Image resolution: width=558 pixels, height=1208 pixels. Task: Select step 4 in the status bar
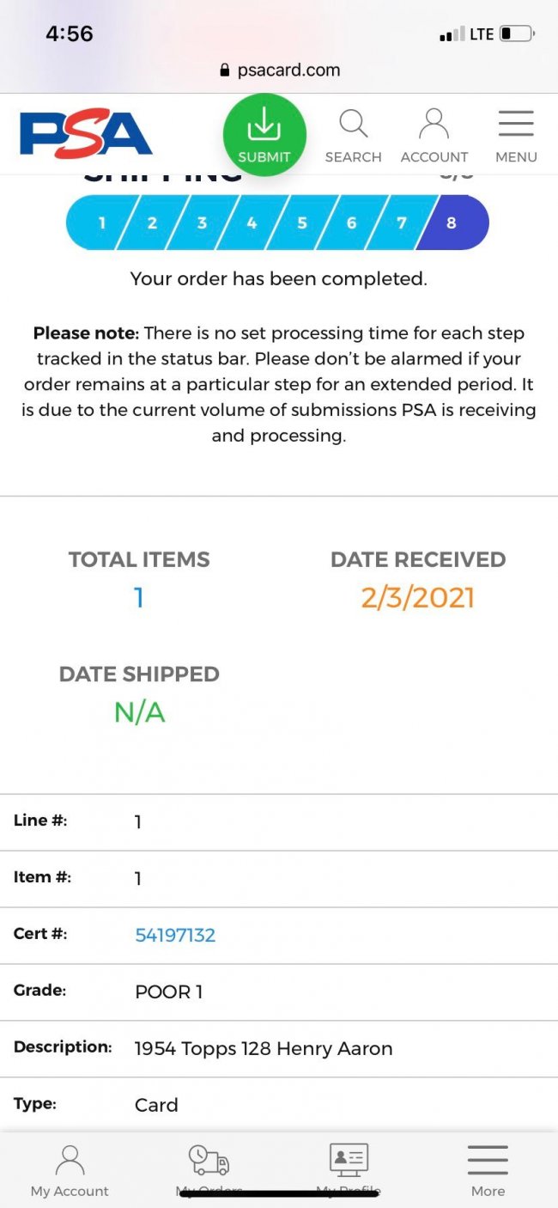coord(252,223)
